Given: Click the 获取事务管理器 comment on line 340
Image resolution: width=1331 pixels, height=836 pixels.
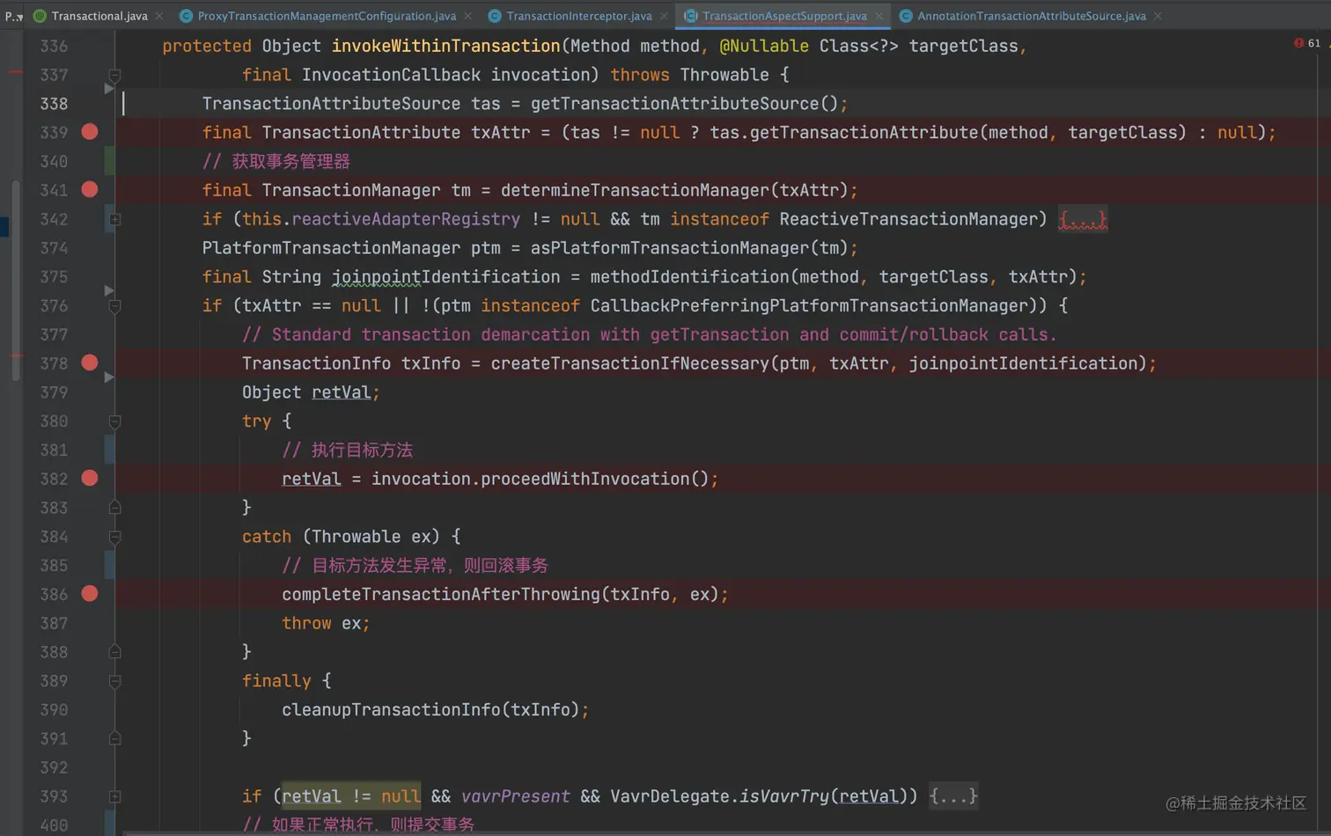Looking at the screenshot, I should point(276,162).
